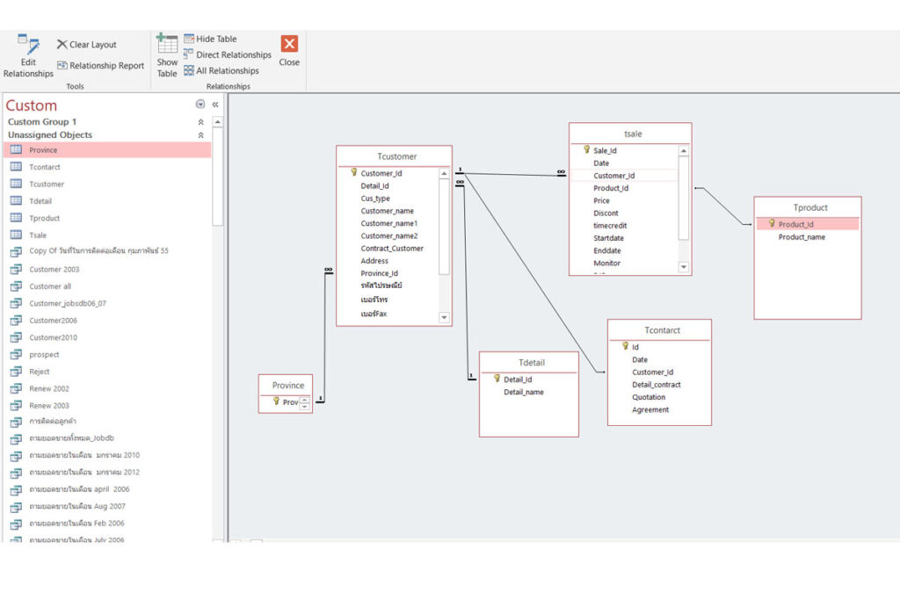Open the Show Table dialog
900x600 pixels.
(167, 55)
